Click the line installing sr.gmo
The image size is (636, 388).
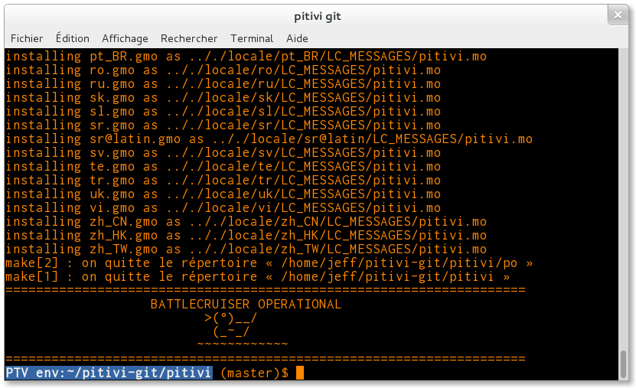(x=223, y=126)
